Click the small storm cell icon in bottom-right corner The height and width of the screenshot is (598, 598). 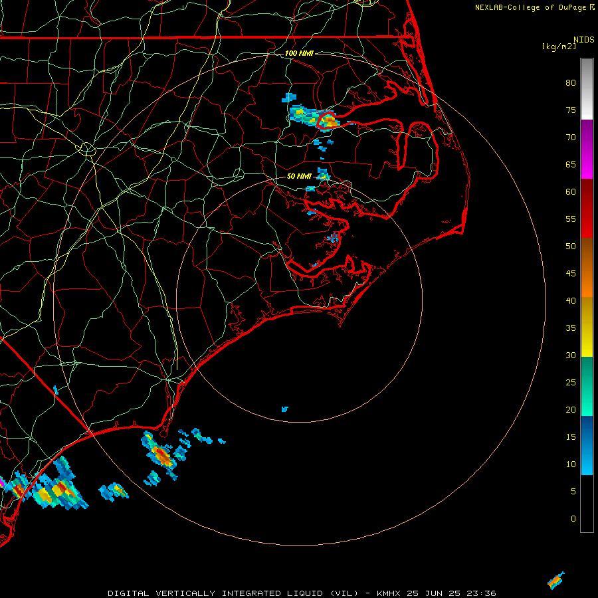pos(556,581)
